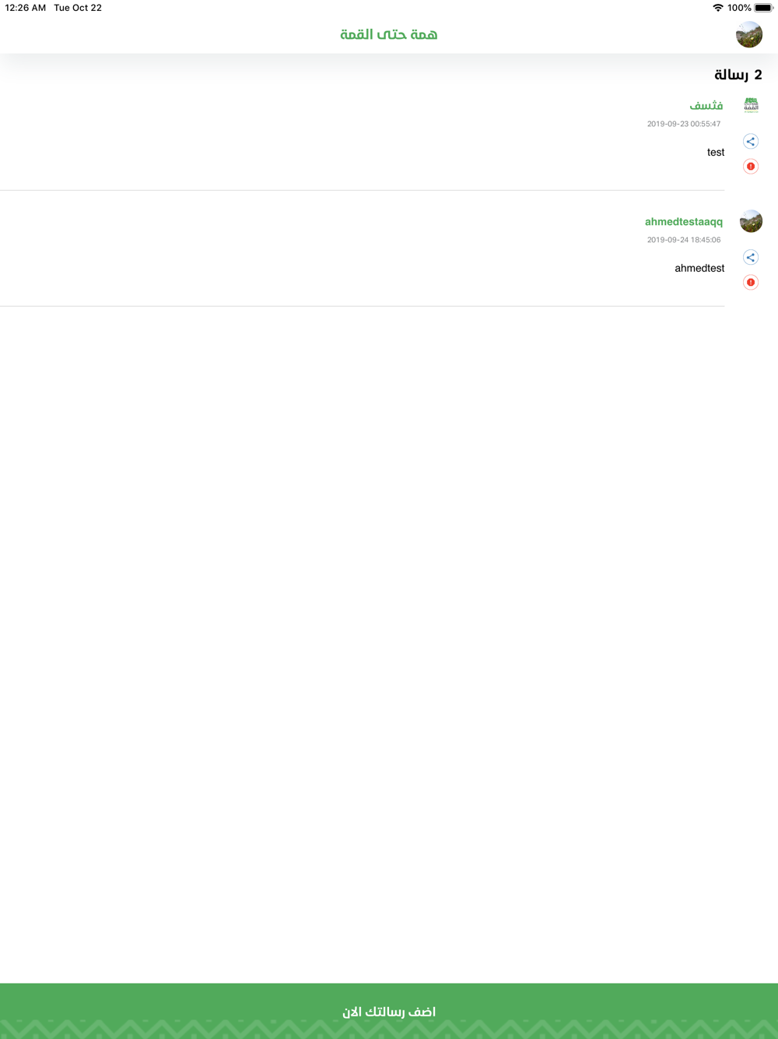Report the "ahmedtest" message
The height and width of the screenshot is (1039, 778).
(x=751, y=283)
